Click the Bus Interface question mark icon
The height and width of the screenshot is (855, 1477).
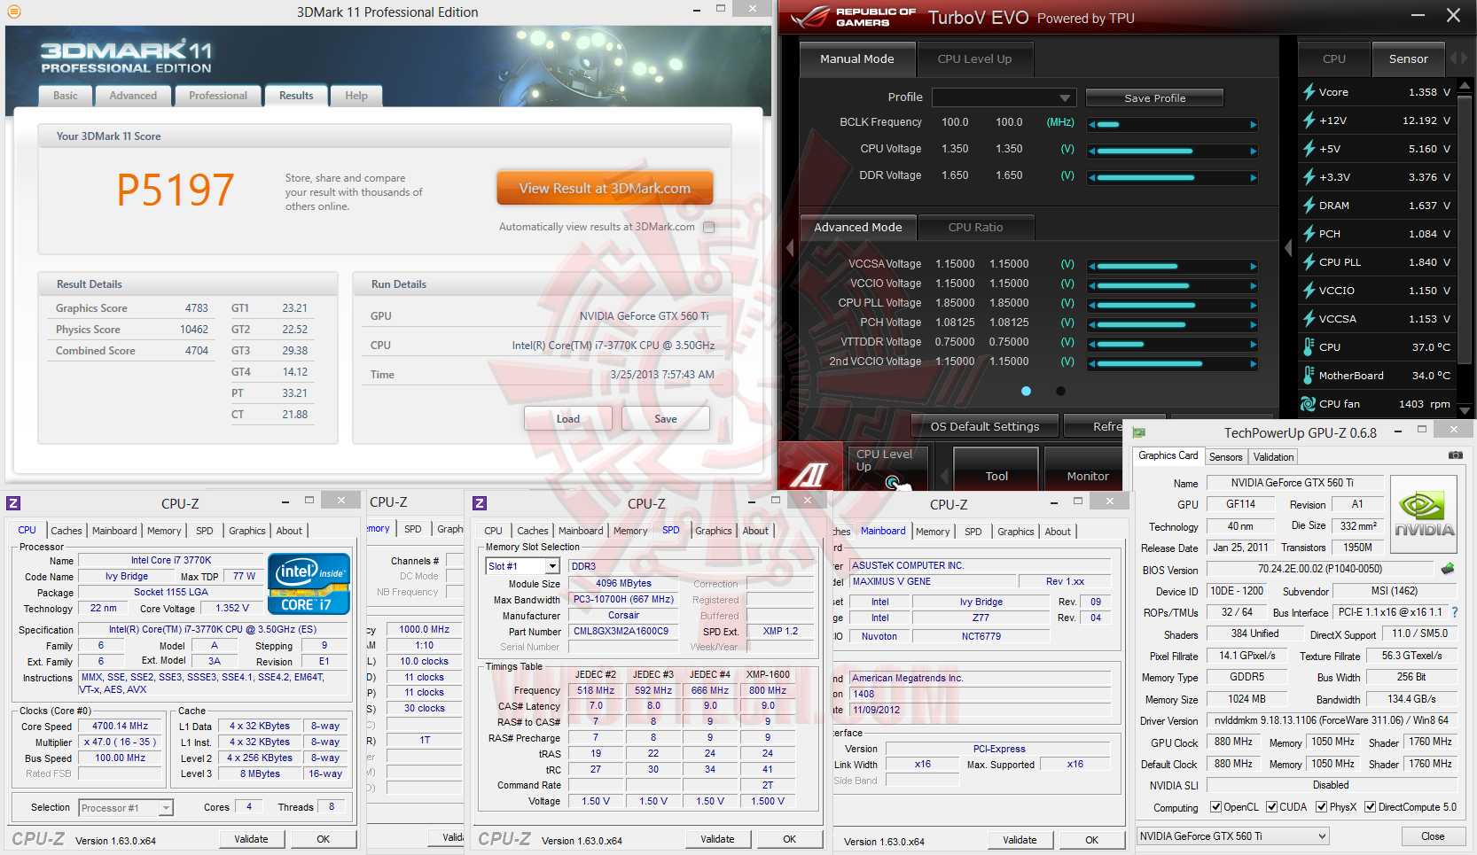coord(1454,612)
